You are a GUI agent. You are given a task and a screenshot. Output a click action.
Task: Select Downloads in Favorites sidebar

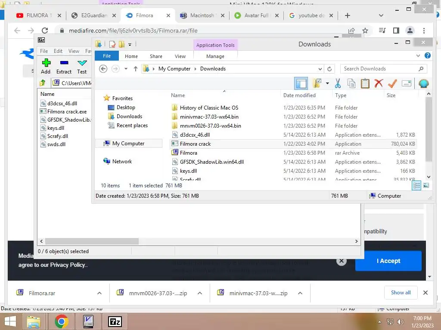coord(125,116)
